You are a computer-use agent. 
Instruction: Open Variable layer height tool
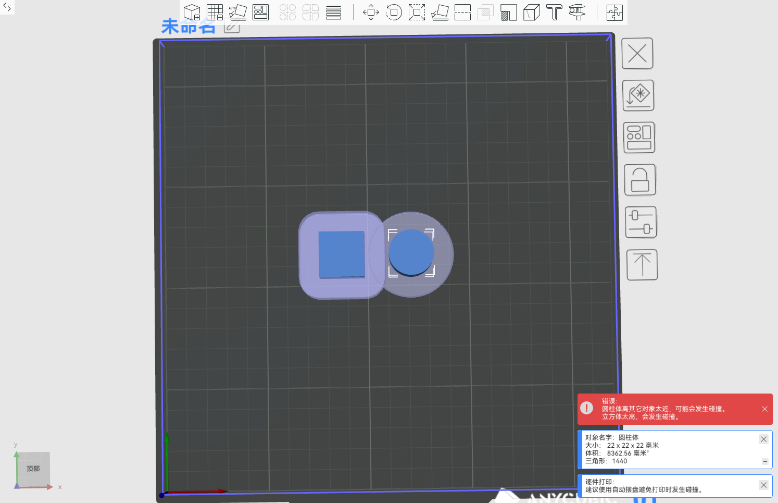[x=333, y=12]
